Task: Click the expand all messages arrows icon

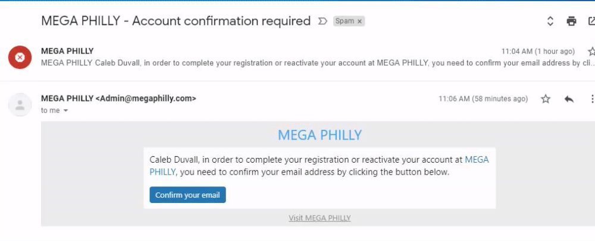Action: pos(550,21)
